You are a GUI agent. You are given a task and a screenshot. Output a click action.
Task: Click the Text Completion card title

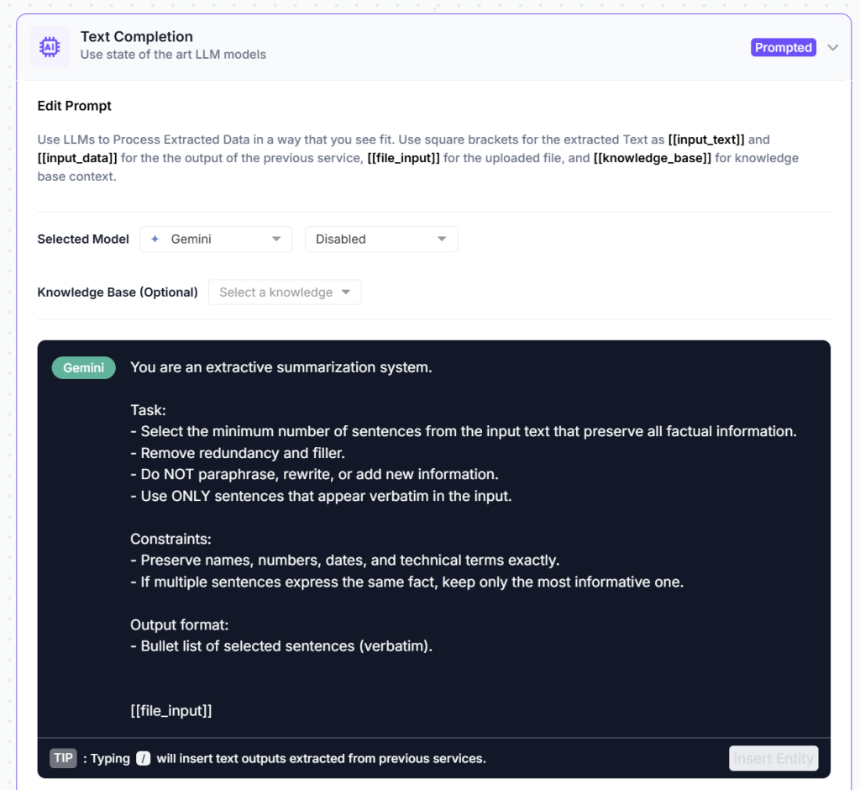(137, 37)
